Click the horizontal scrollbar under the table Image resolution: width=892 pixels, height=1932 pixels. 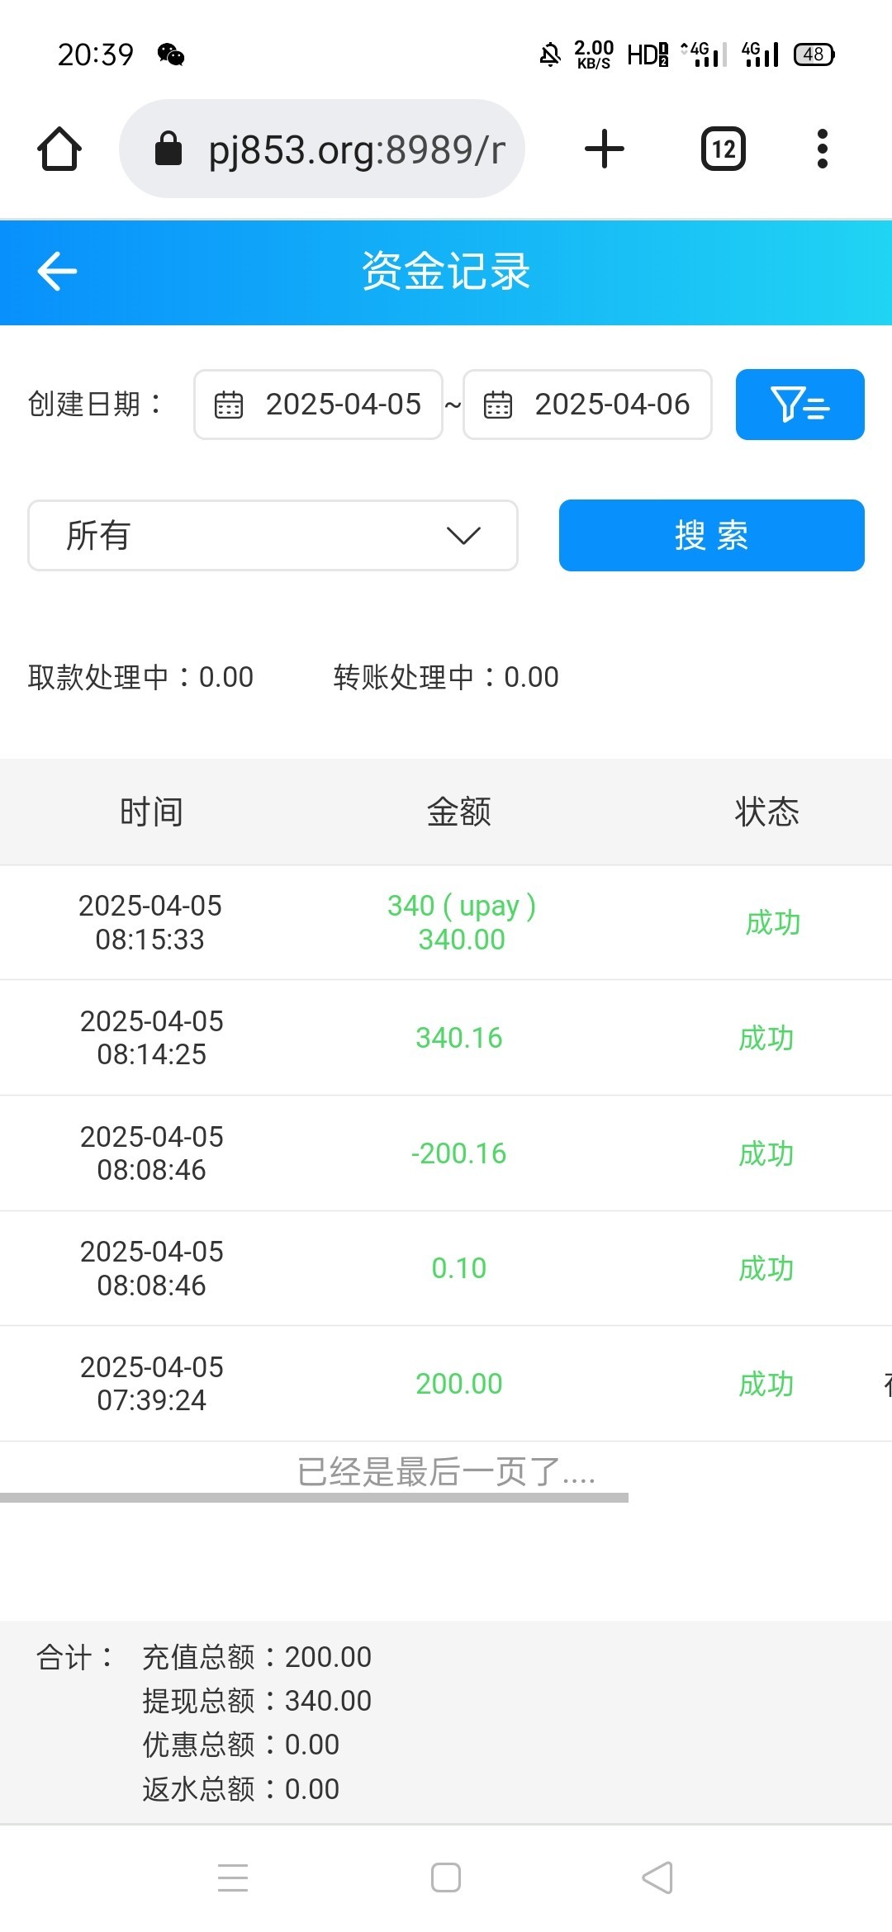(314, 1498)
